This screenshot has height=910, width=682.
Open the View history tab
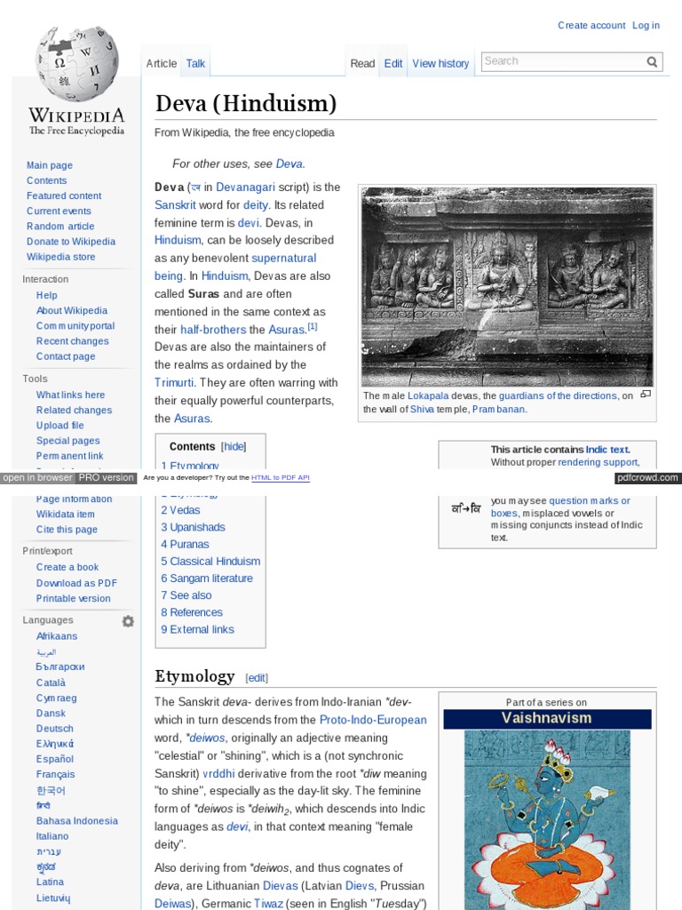(440, 63)
